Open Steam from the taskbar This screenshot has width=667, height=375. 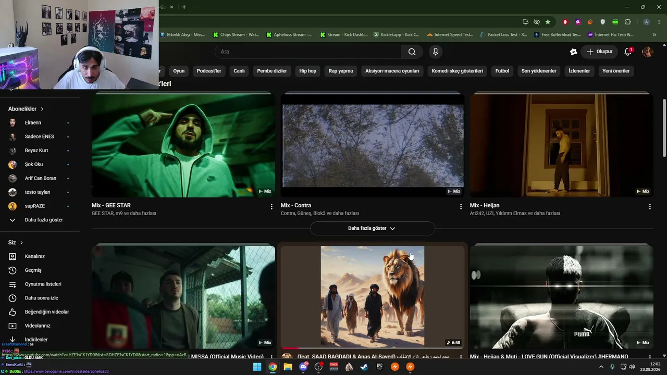[364, 367]
